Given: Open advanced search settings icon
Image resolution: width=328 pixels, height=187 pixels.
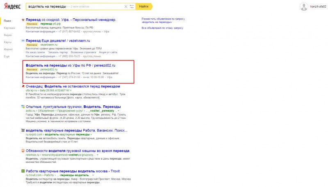Looking at the screenshot, I should click(x=132, y=7).
